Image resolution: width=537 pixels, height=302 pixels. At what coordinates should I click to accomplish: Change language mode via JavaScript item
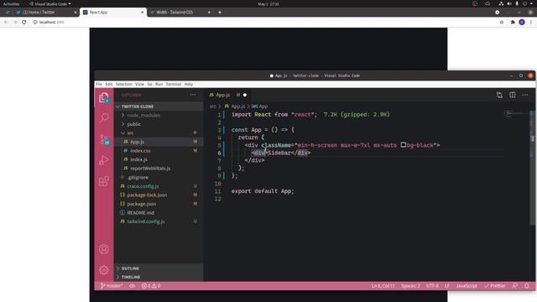click(467, 285)
